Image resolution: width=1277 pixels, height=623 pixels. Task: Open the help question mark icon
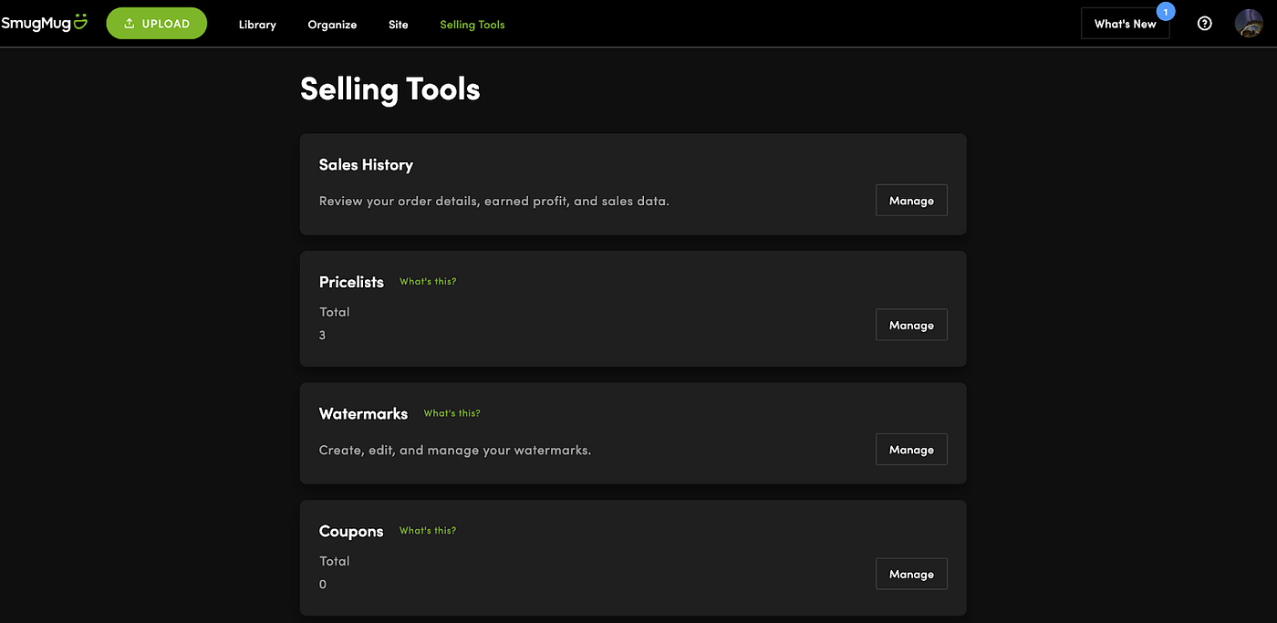coord(1204,24)
